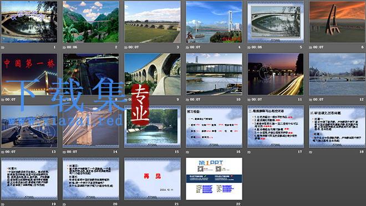Click the transition star icon under slide 16
The image size is (366, 206).
pos(187,152)
